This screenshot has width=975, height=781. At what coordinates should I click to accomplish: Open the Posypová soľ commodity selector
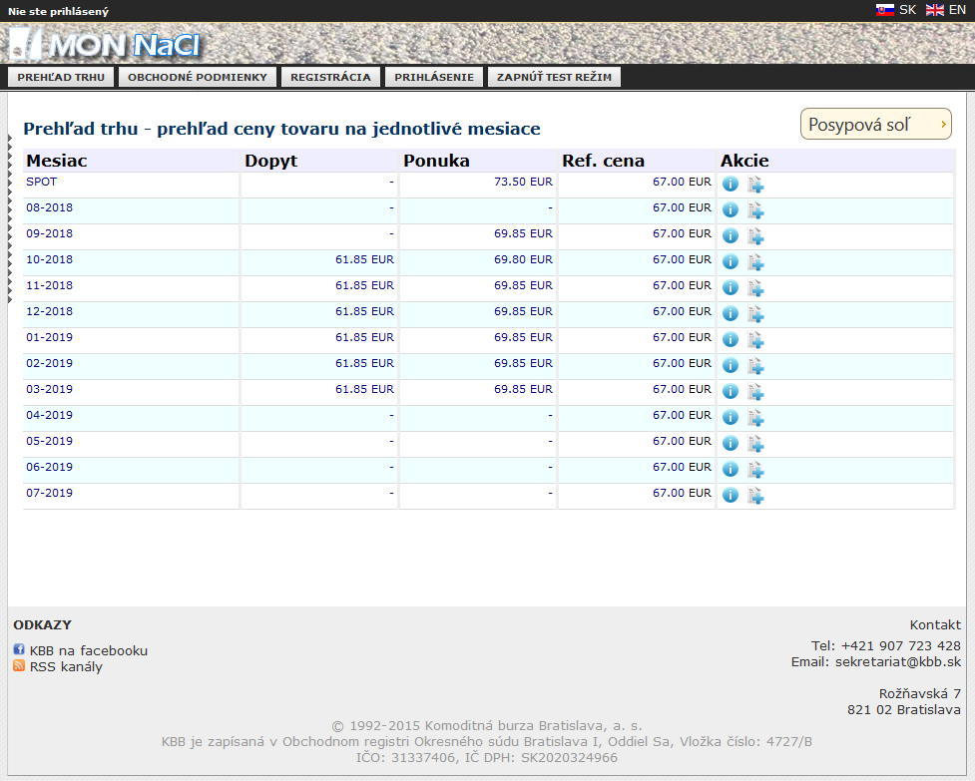click(875, 125)
